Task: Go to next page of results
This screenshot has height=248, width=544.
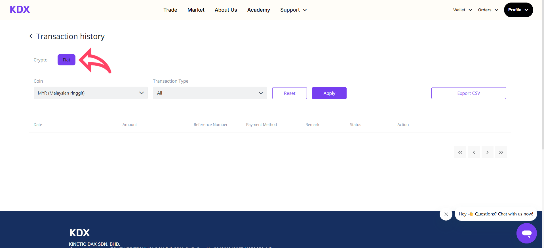Action: pyautogui.click(x=487, y=152)
